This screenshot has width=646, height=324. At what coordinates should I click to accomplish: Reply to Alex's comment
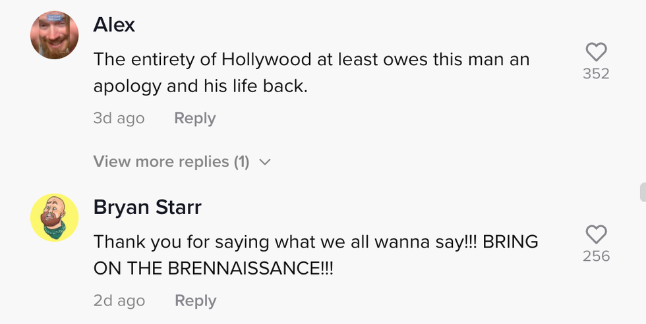pos(194,119)
